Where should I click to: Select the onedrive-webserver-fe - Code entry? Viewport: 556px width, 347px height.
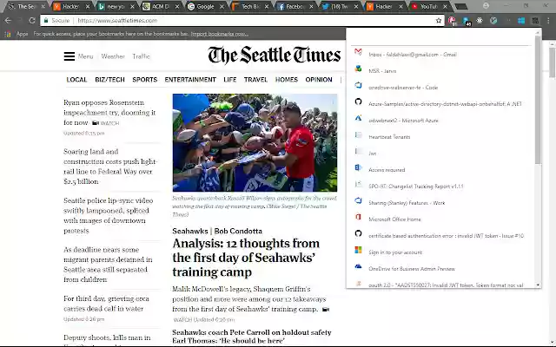pyautogui.click(x=440, y=87)
